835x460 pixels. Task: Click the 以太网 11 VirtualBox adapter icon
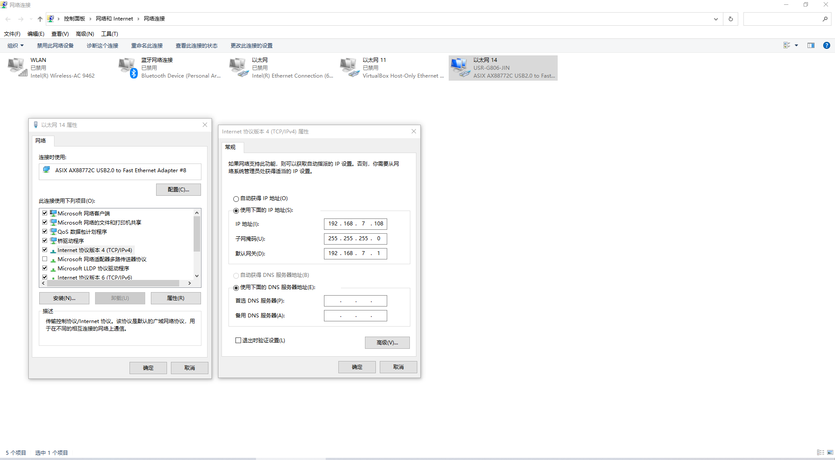click(349, 67)
